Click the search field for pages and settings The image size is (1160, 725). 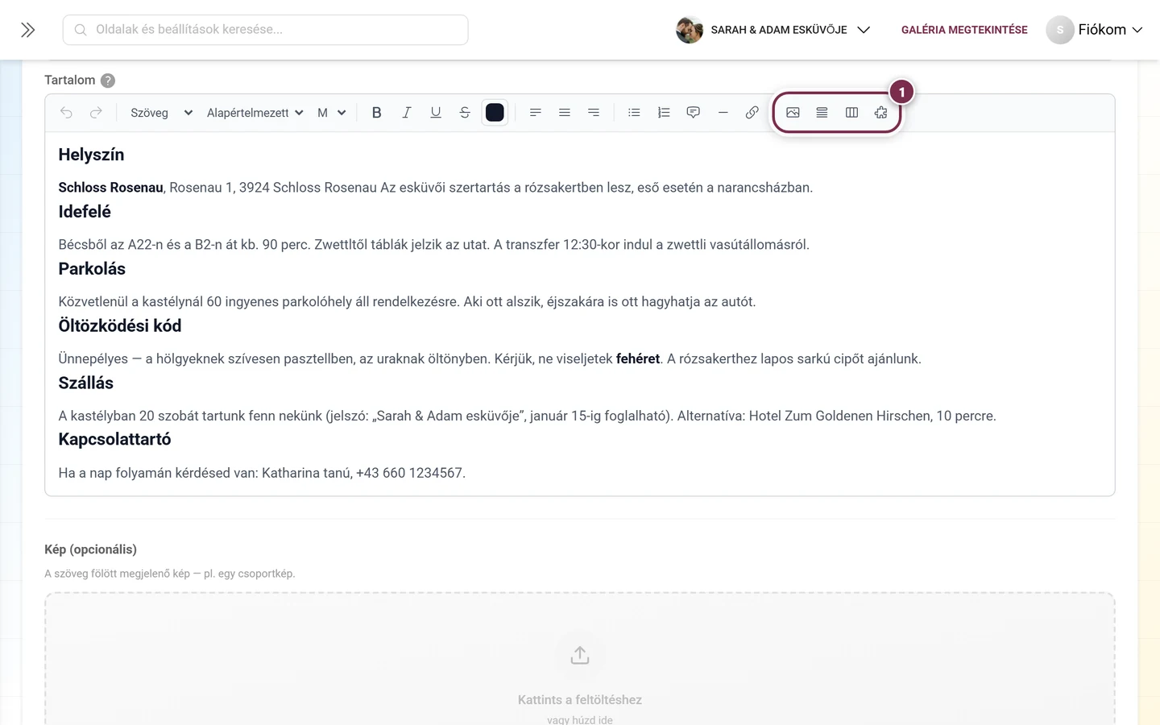(x=265, y=30)
